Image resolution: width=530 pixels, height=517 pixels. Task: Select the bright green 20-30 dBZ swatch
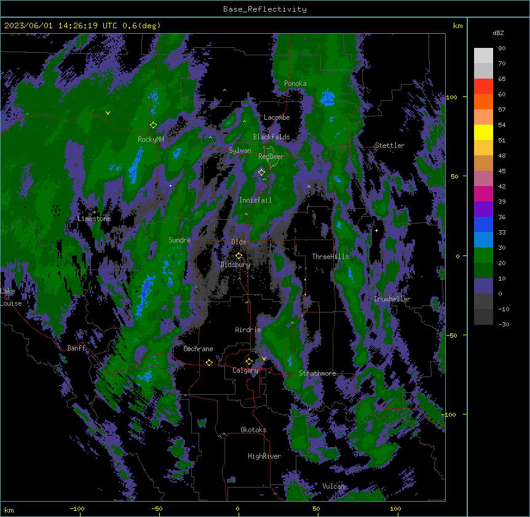pos(483,255)
